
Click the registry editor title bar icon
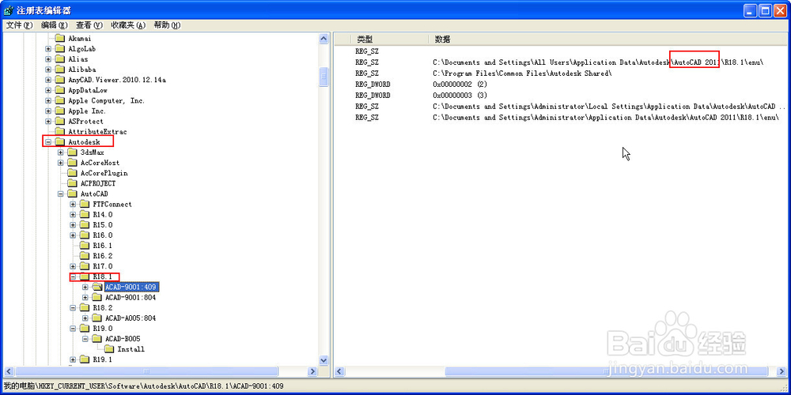coord(9,9)
